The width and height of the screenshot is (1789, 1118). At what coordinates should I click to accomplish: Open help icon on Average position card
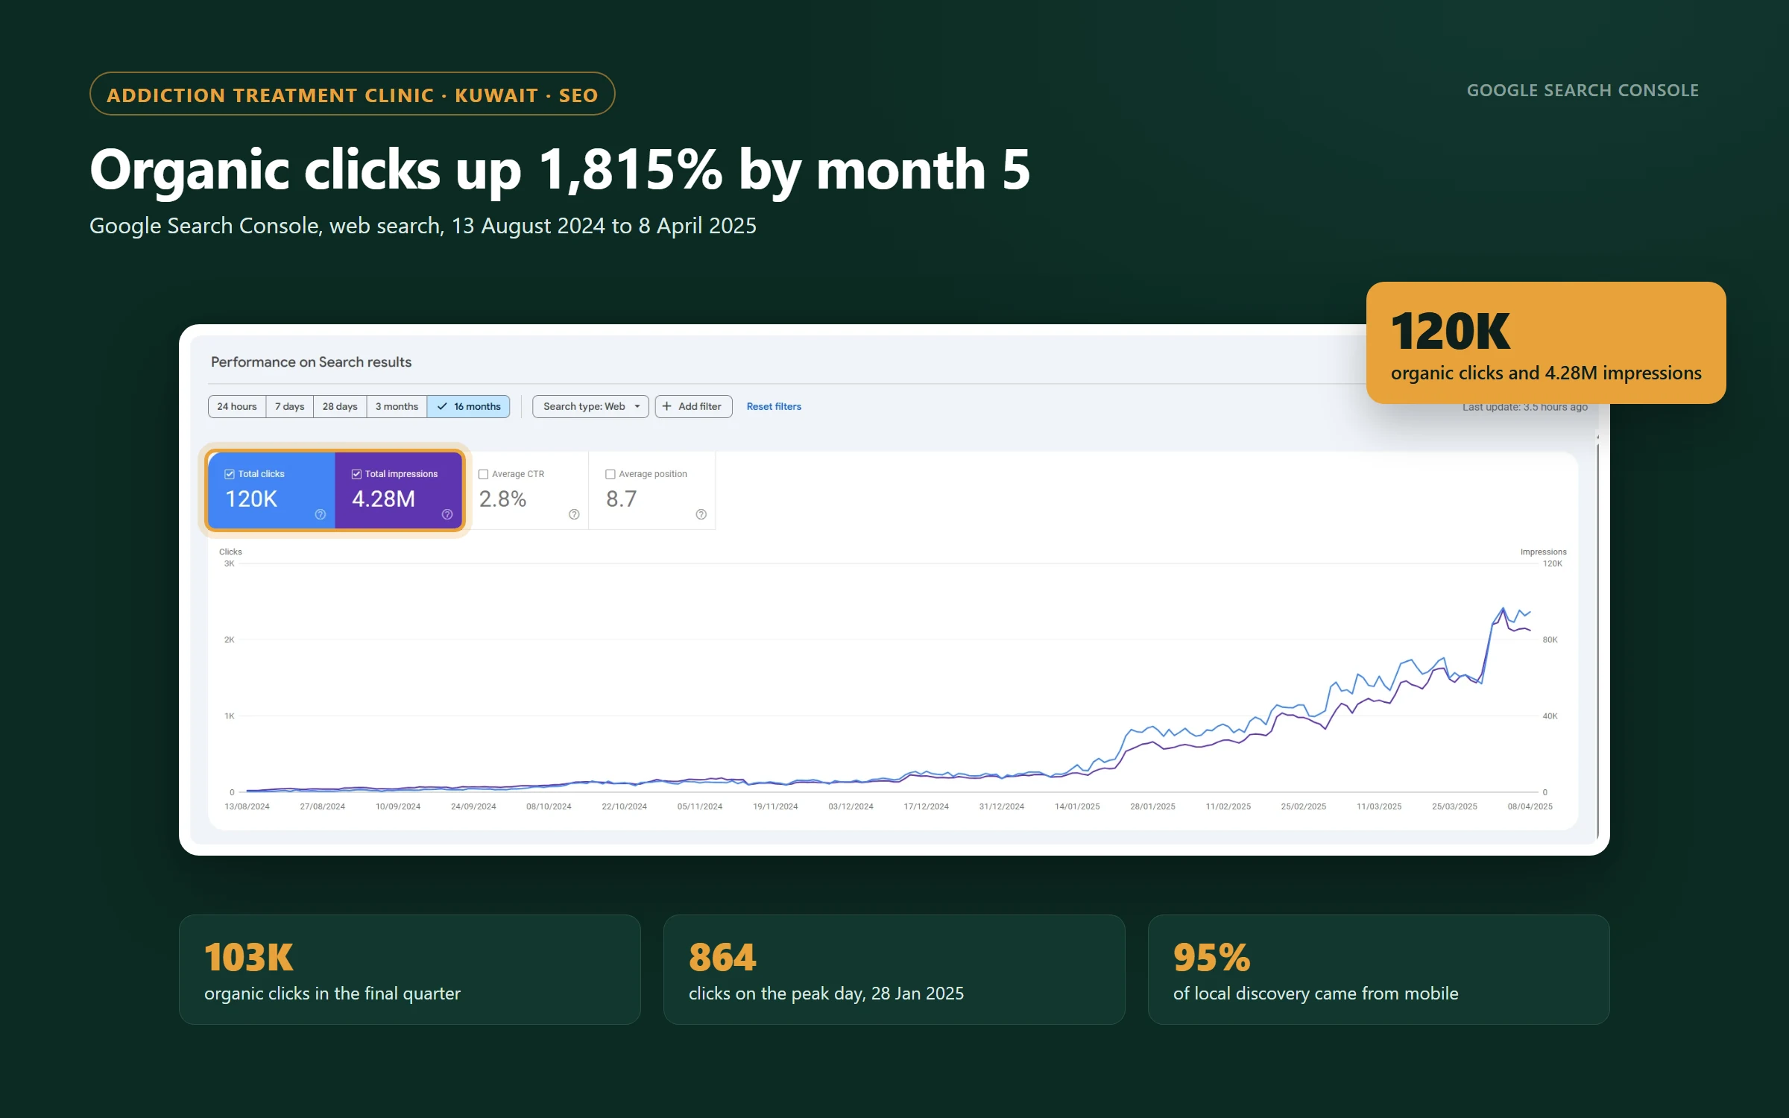click(701, 514)
